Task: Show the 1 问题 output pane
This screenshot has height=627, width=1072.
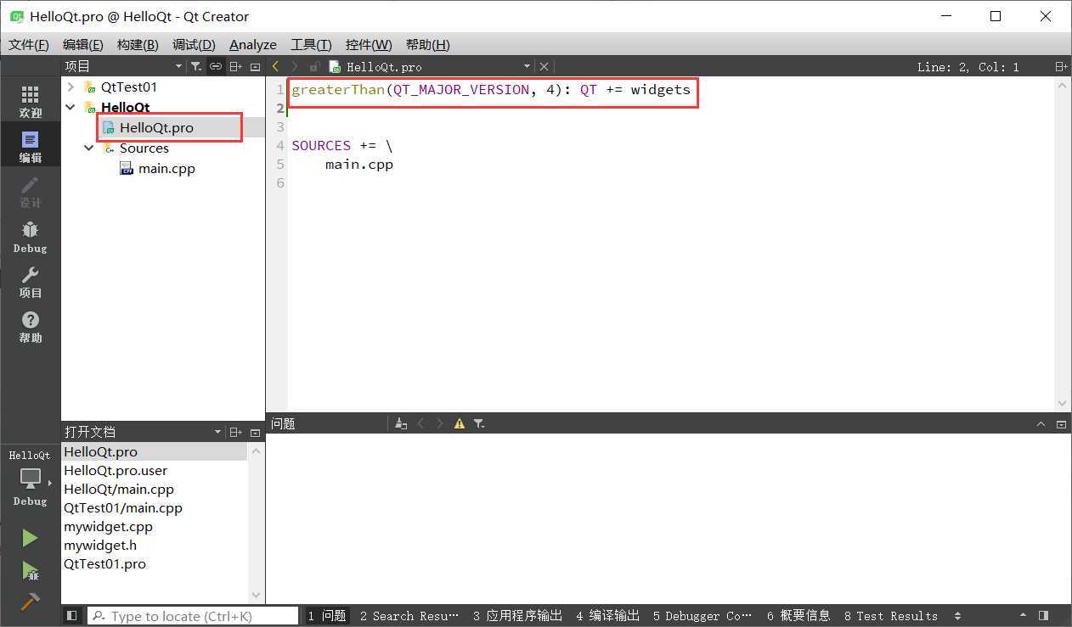Action: 326,616
